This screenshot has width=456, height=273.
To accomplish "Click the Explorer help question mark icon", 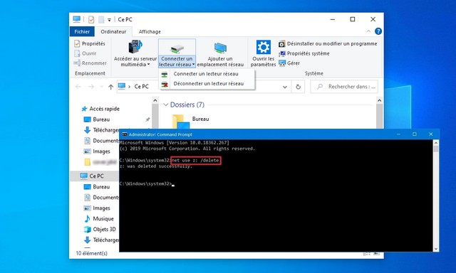I will [x=378, y=31].
